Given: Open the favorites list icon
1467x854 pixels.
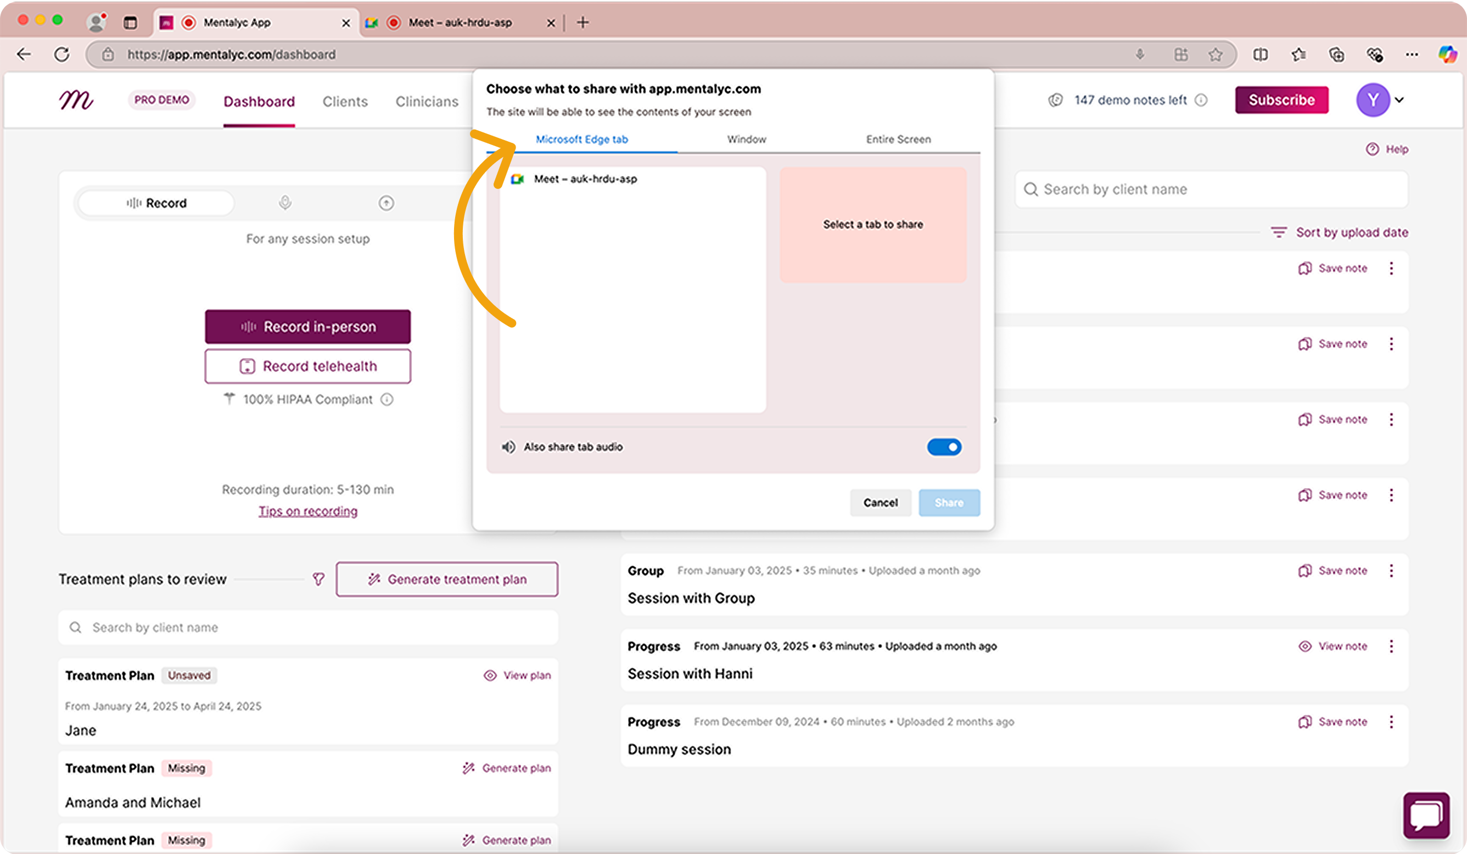Looking at the screenshot, I should click(1299, 55).
